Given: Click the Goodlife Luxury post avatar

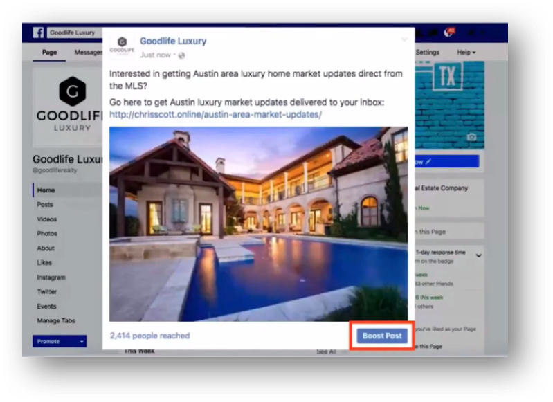Looking at the screenshot, I should (x=122, y=46).
